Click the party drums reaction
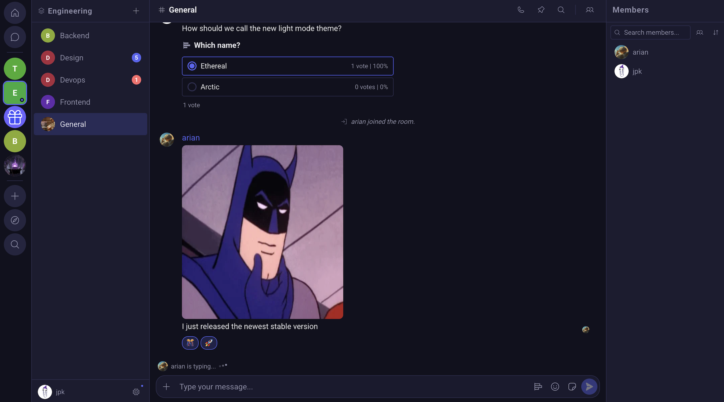Viewport: 724px width, 402px height. point(190,343)
